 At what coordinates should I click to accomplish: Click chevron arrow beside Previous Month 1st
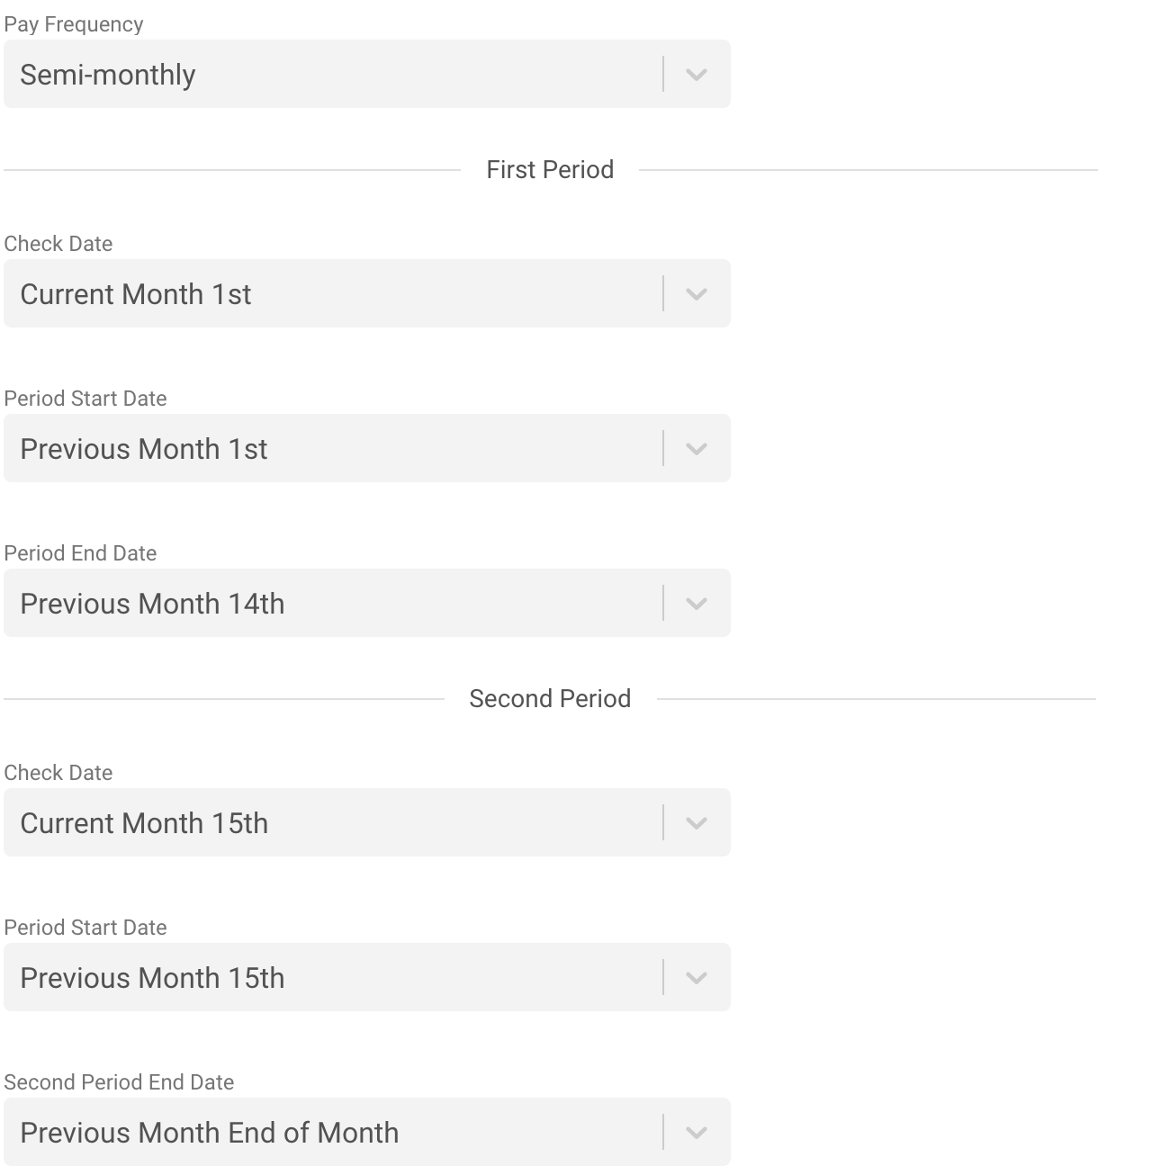click(696, 449)
